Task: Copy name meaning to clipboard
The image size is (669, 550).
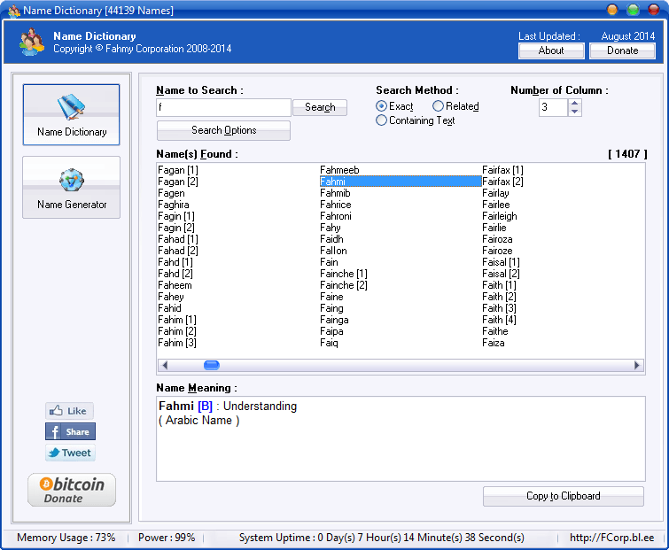Action: pyautogui.click(x=564, y=496)
